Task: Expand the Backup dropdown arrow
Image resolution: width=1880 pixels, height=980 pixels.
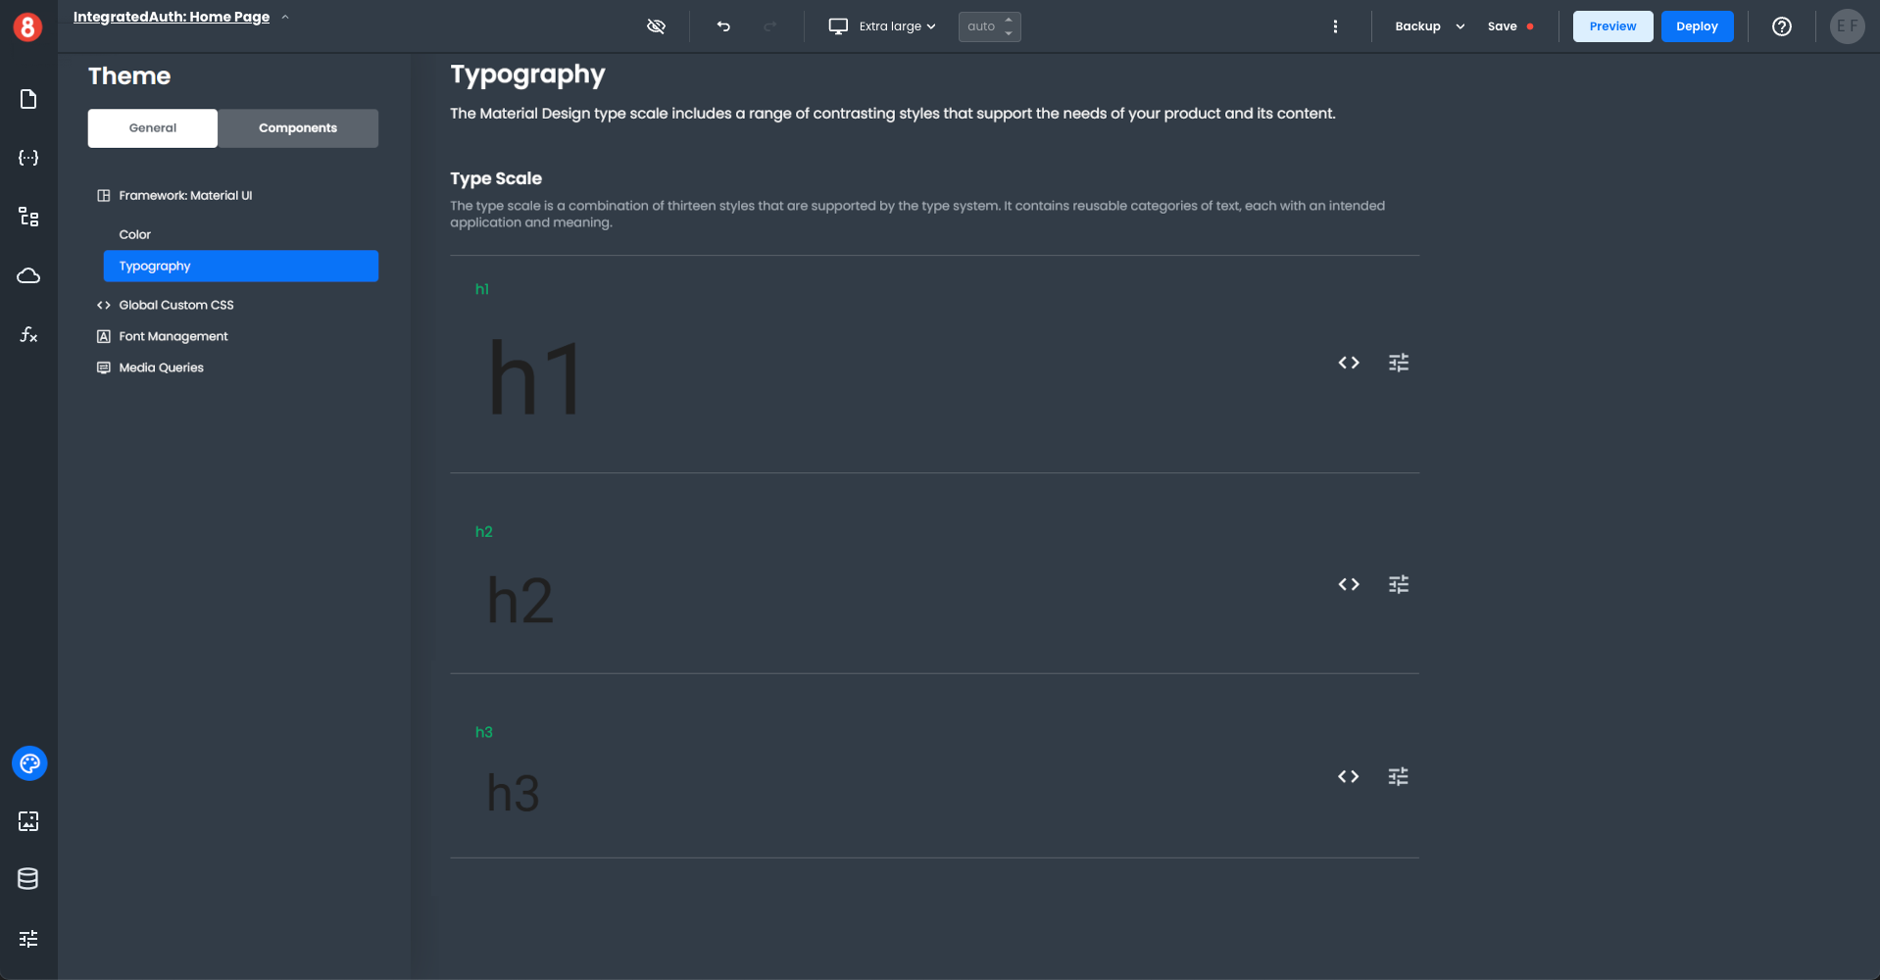Action: [1459, 26]
